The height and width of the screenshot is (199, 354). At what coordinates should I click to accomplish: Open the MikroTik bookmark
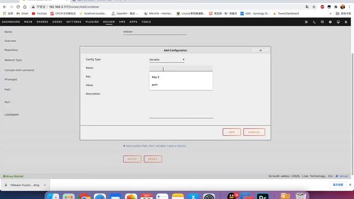pos(158,13)
